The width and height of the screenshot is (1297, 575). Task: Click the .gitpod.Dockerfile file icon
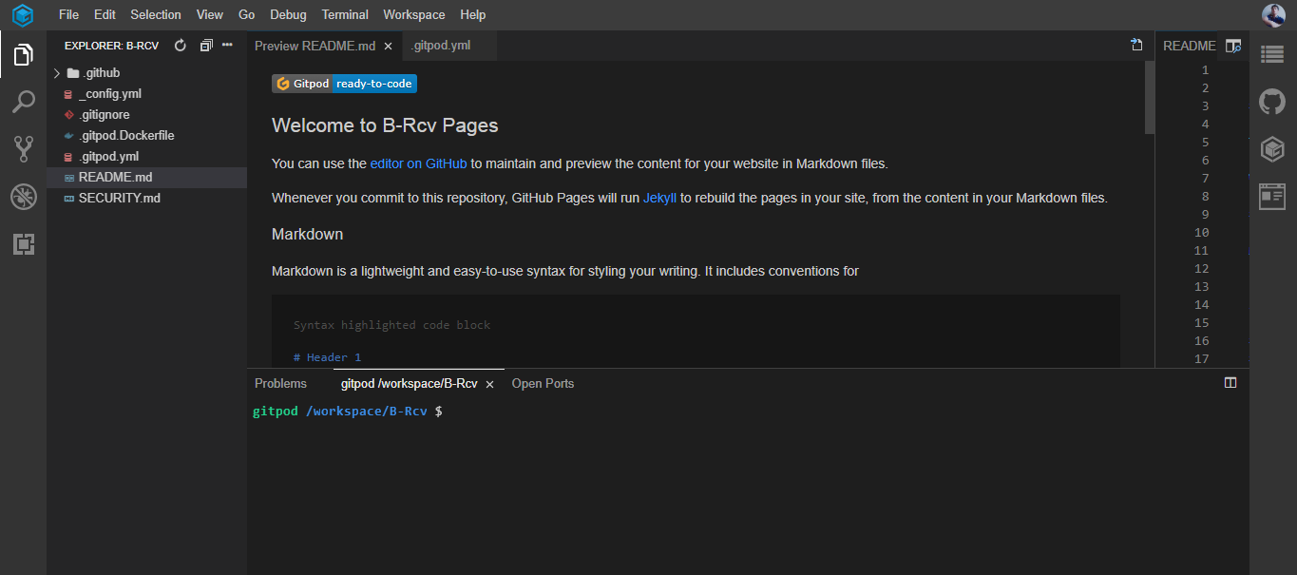pyautogui.click(x=68, y=136)
